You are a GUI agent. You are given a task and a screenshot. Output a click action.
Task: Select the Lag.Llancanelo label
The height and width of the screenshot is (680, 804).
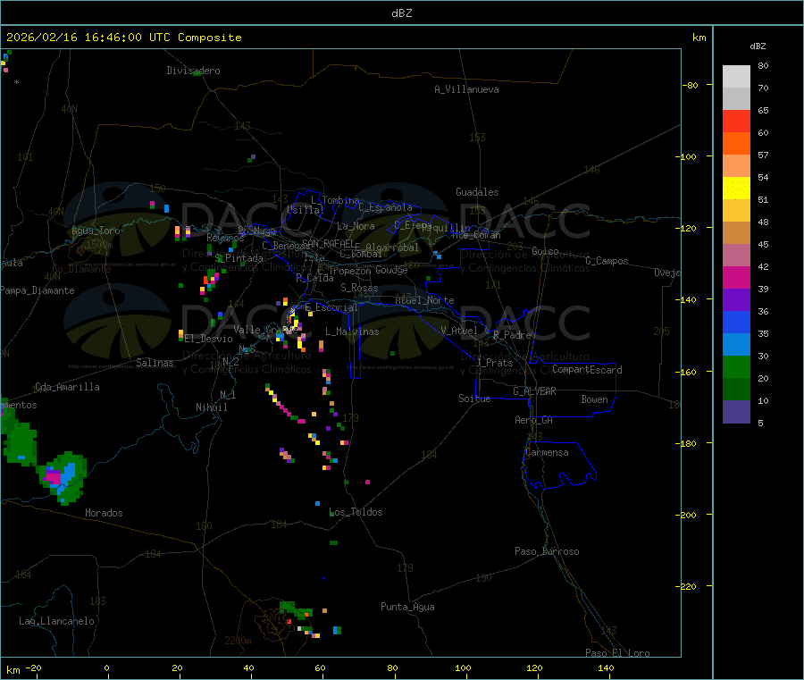(x=57, y=621)
